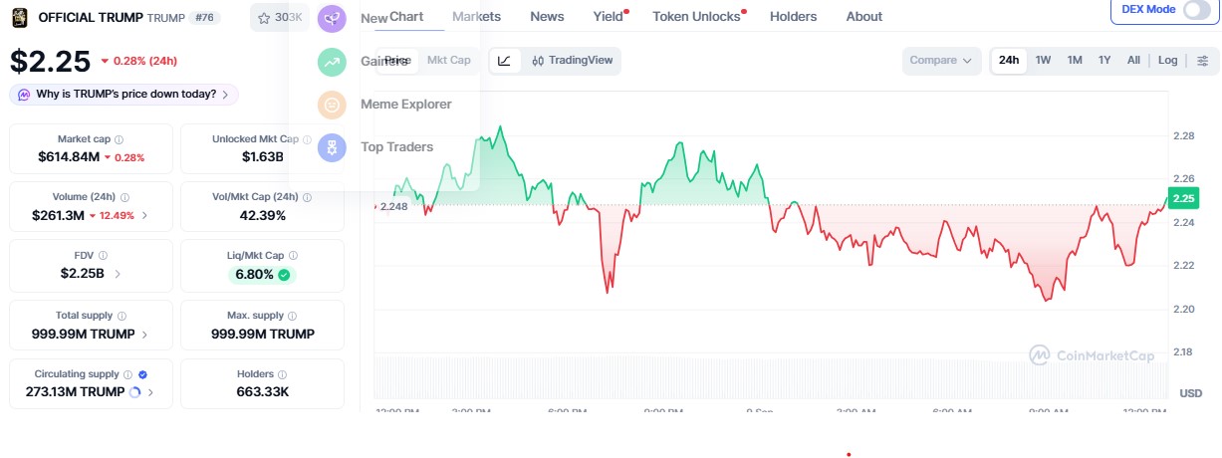Click the OFFICIAL TRUMP coin logo

coord(19,17)
